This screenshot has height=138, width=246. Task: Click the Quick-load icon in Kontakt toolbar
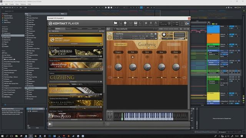tap(140, 23)
